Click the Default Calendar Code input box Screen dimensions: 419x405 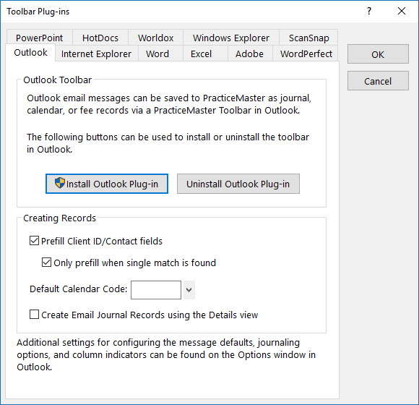[156, 290]
